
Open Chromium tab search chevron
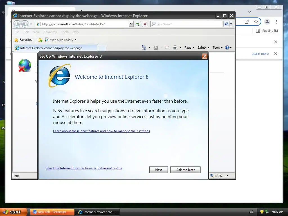tap(250, 12)
